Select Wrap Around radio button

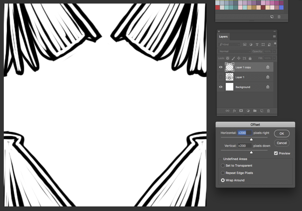pyautogui.click(x=223, y=180)
